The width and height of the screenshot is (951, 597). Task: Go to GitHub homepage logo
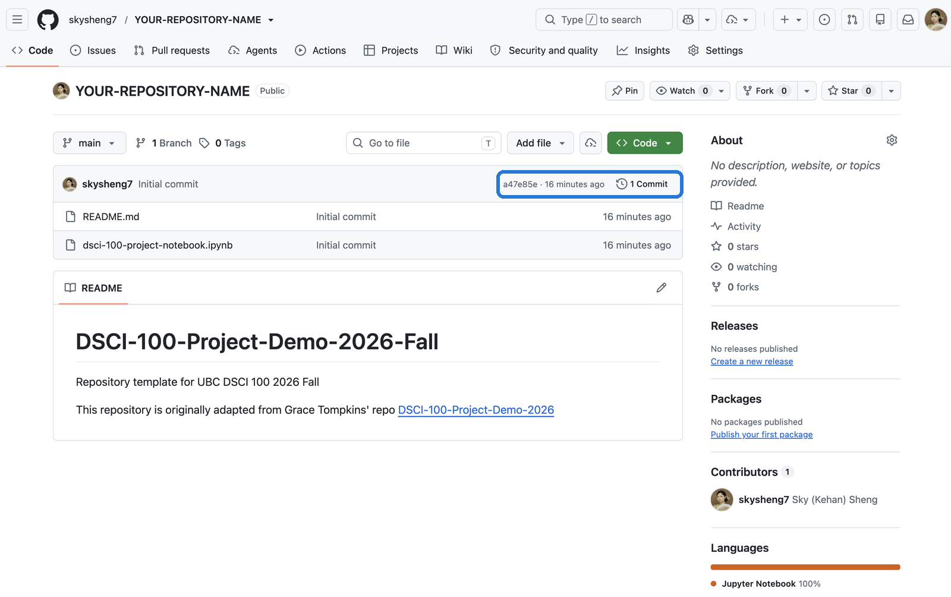click(48, 20)
